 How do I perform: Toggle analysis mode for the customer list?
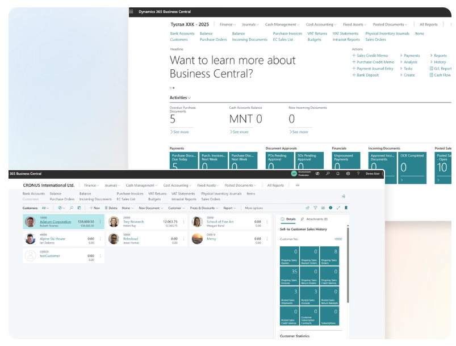[x=323, y=208]
